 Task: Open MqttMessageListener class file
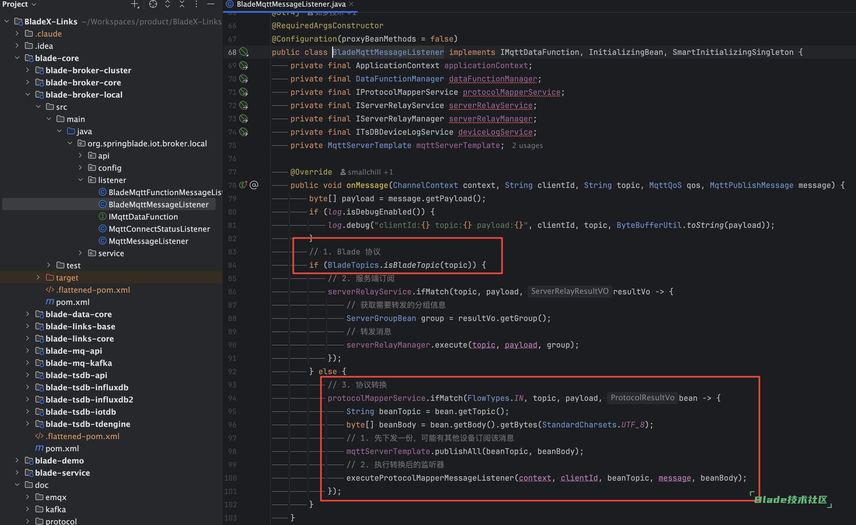coord(143,241)
